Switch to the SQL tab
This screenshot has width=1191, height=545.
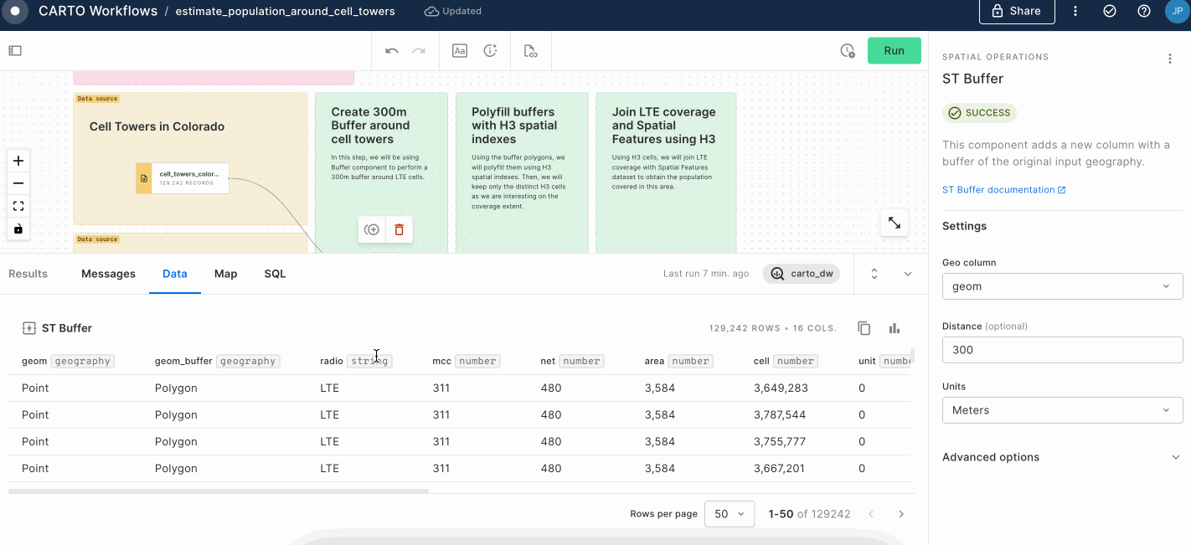pos(274,274)
